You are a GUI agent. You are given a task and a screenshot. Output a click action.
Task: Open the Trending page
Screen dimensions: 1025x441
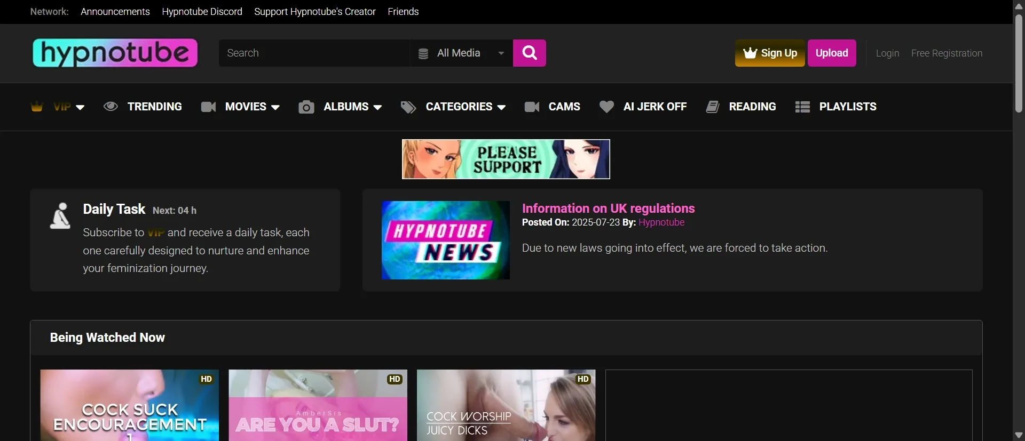(x=154, y=107)
